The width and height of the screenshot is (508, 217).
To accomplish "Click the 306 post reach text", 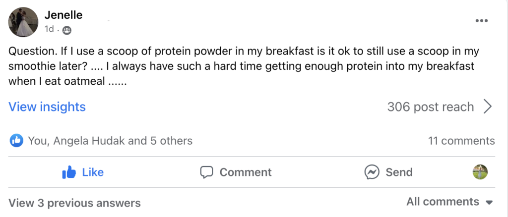I will (431, 107).
